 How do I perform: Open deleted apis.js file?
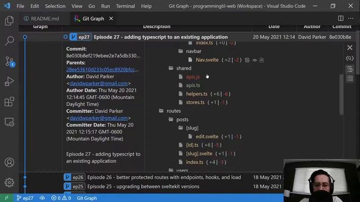193,77
